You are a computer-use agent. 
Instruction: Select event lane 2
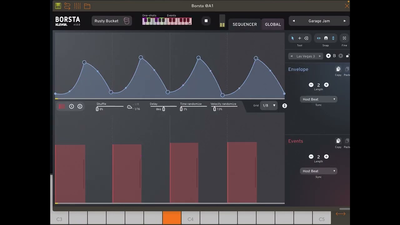pyautogui.click(x=80, y=107)
